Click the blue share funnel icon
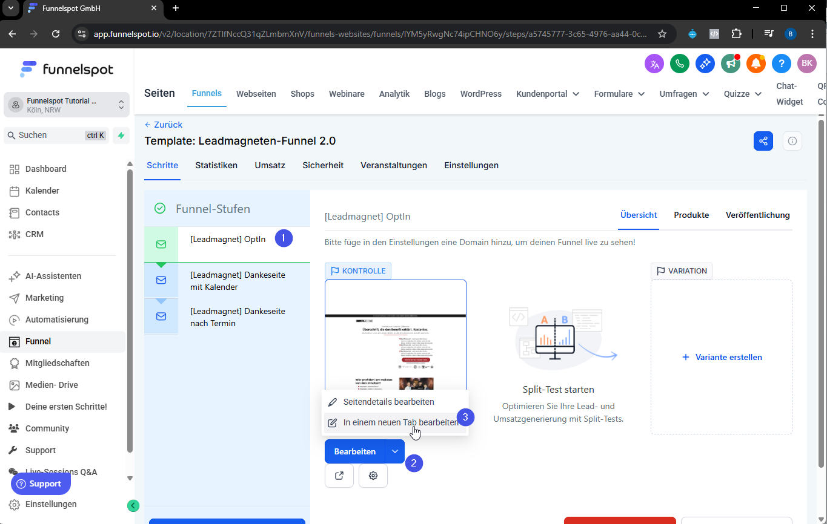 763,141
